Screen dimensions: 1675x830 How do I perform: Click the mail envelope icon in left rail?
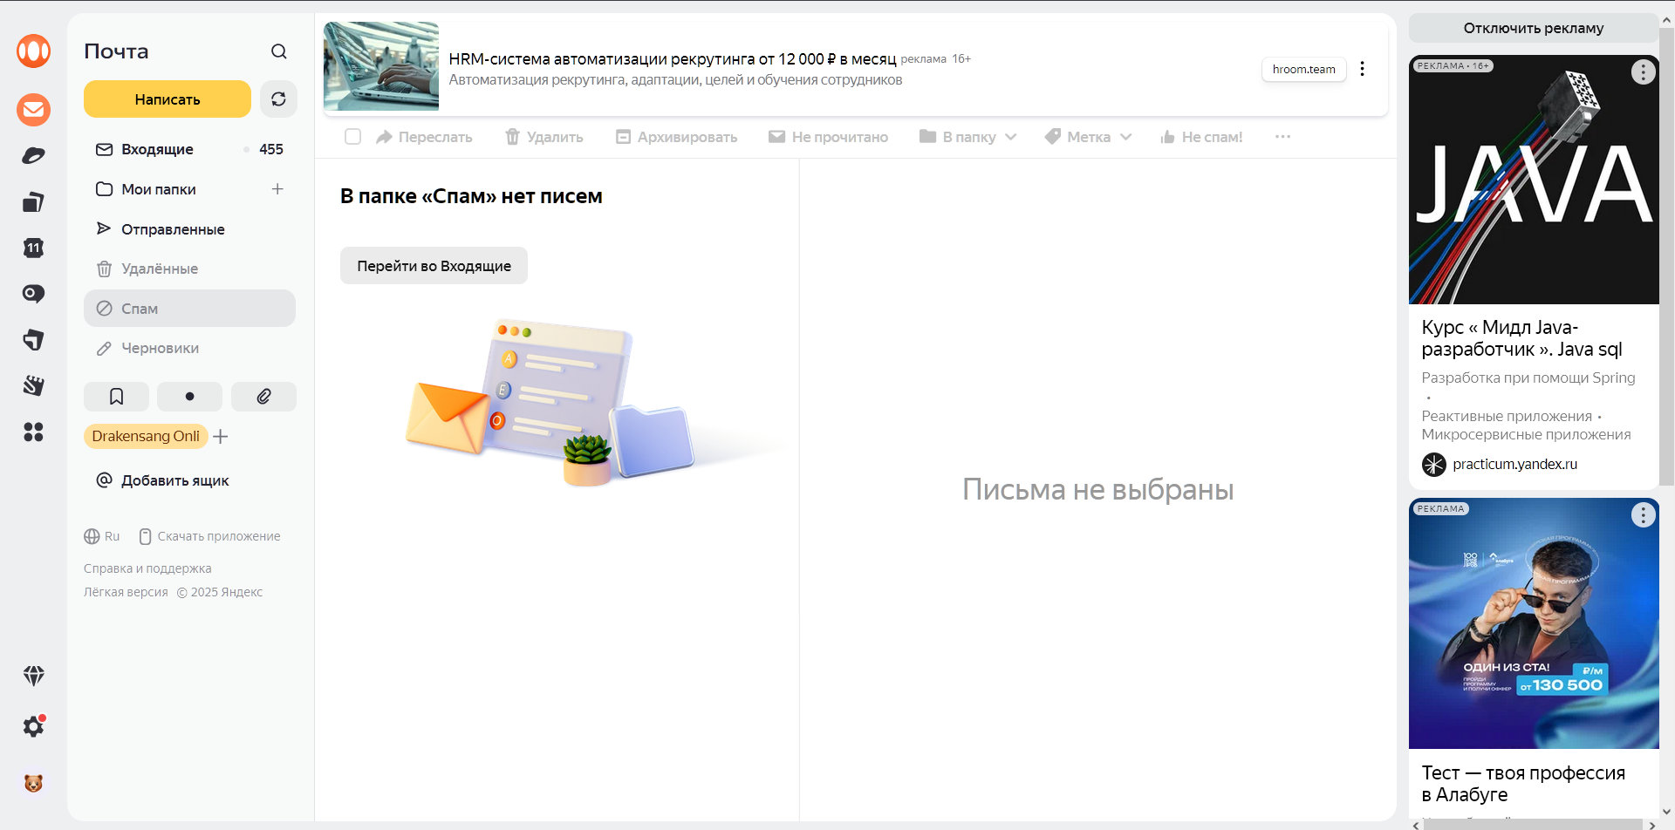pos(33,110)
